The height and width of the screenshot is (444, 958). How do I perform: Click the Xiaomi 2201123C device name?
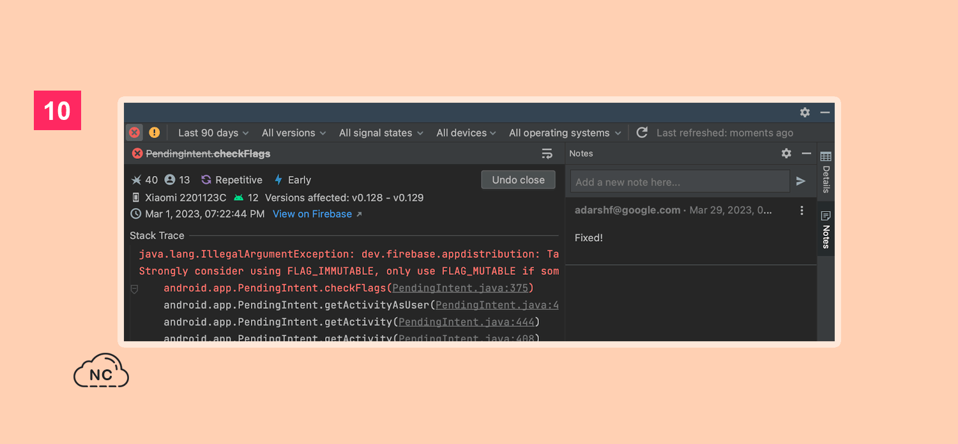186,198
